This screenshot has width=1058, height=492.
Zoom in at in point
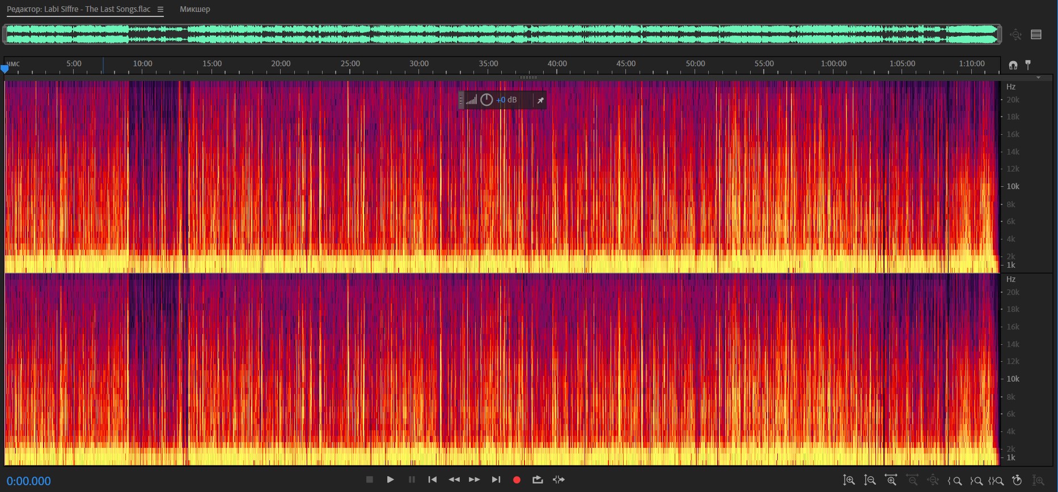[954, 481]
